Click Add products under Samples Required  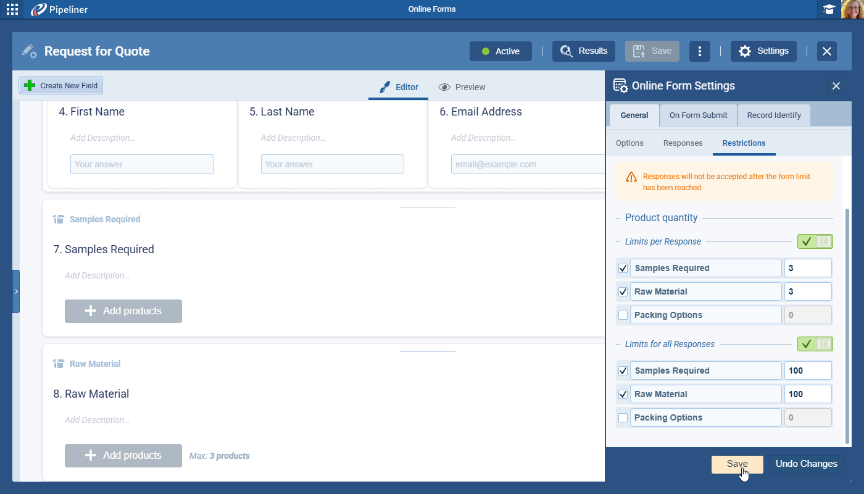(x=123, y=311)
